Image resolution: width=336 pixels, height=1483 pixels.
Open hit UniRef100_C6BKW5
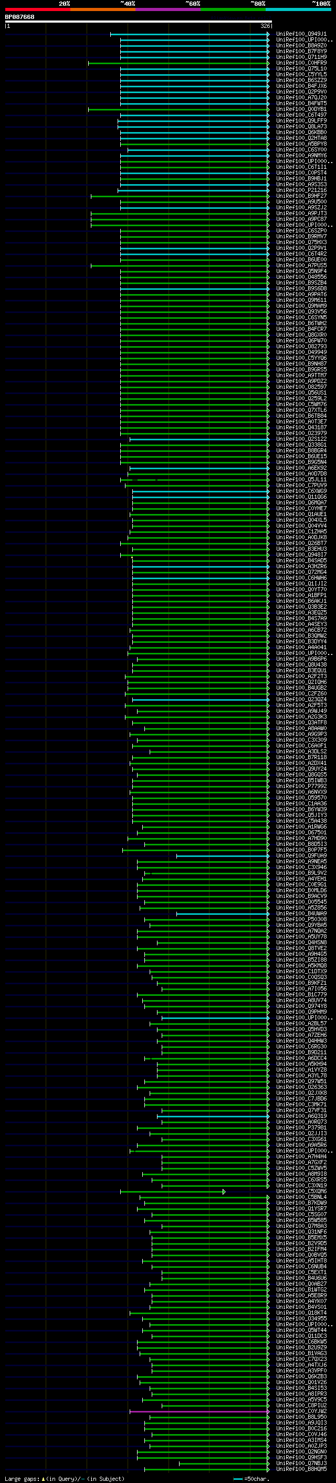coord(301,1341)
